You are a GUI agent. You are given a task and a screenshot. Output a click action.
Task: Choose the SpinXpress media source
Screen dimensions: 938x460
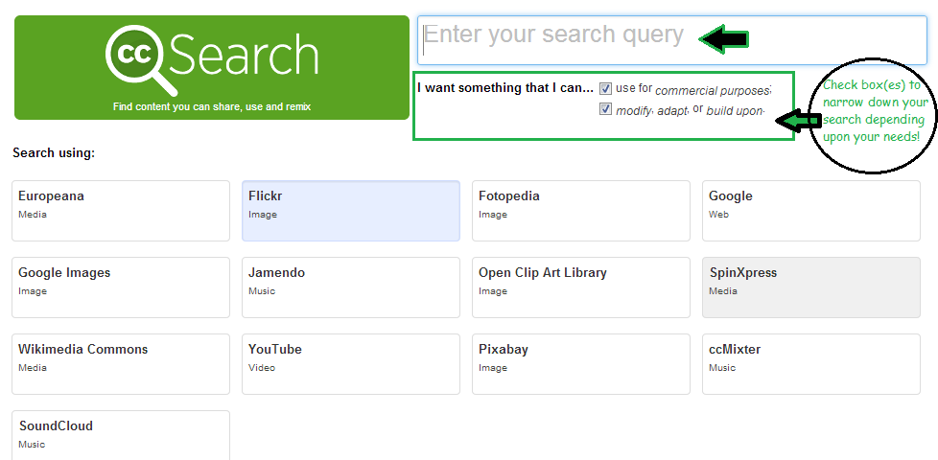coord(811,287)
